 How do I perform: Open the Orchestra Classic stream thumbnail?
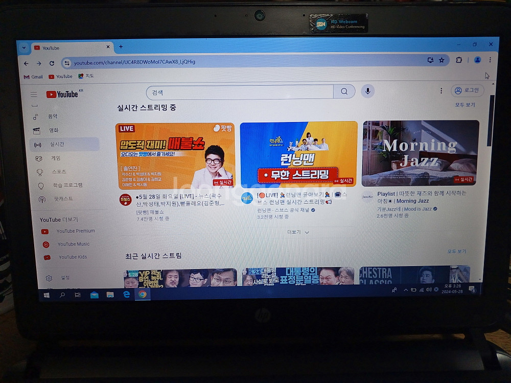click(414, 275)
